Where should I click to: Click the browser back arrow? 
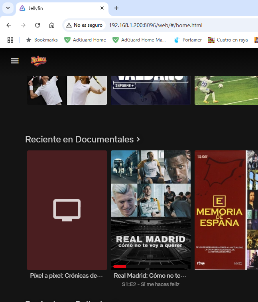[x=9, y=25]
